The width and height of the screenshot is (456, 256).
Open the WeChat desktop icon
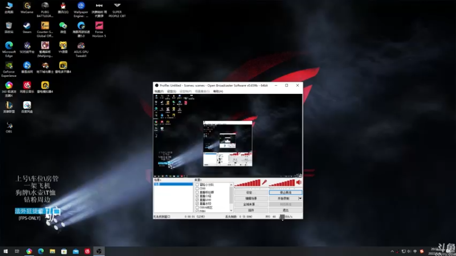(x=63, y=28)
